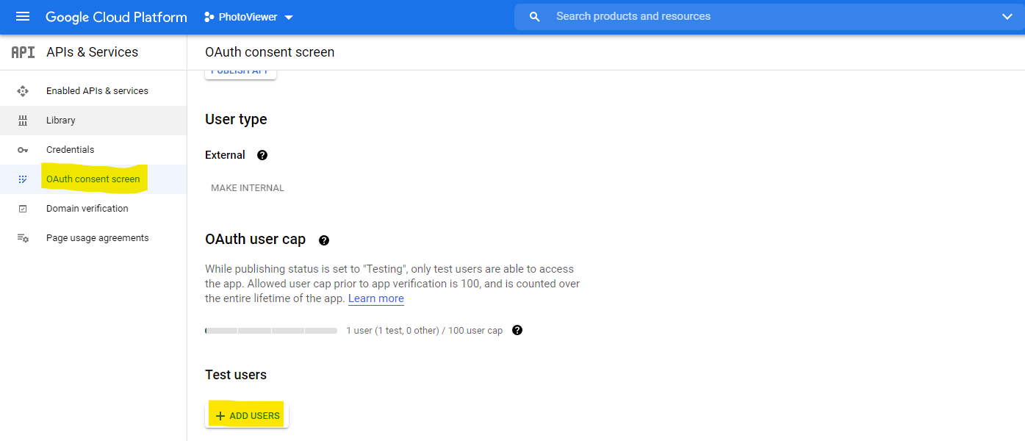
Task: Collapse the left navigation sidebar
Action: [x=23, y=16]
